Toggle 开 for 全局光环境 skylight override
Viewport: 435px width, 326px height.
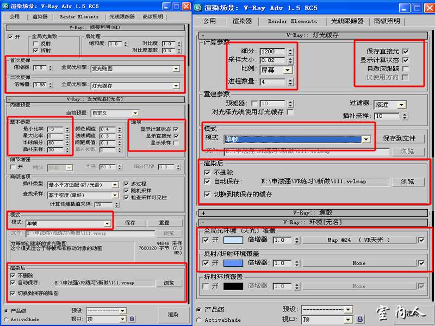[x=206, y=240]
